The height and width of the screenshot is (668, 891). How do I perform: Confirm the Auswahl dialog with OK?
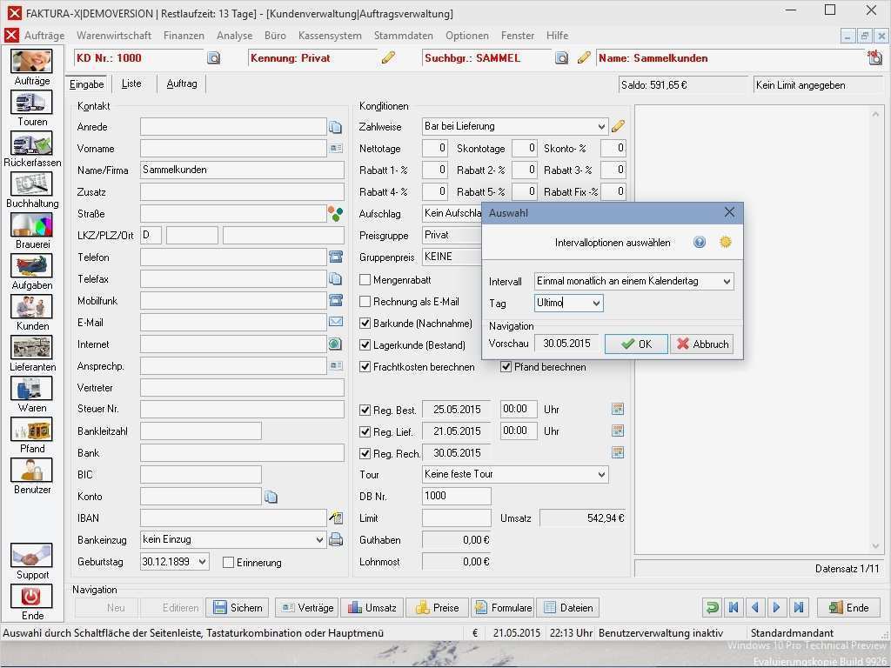pos(636,344)
